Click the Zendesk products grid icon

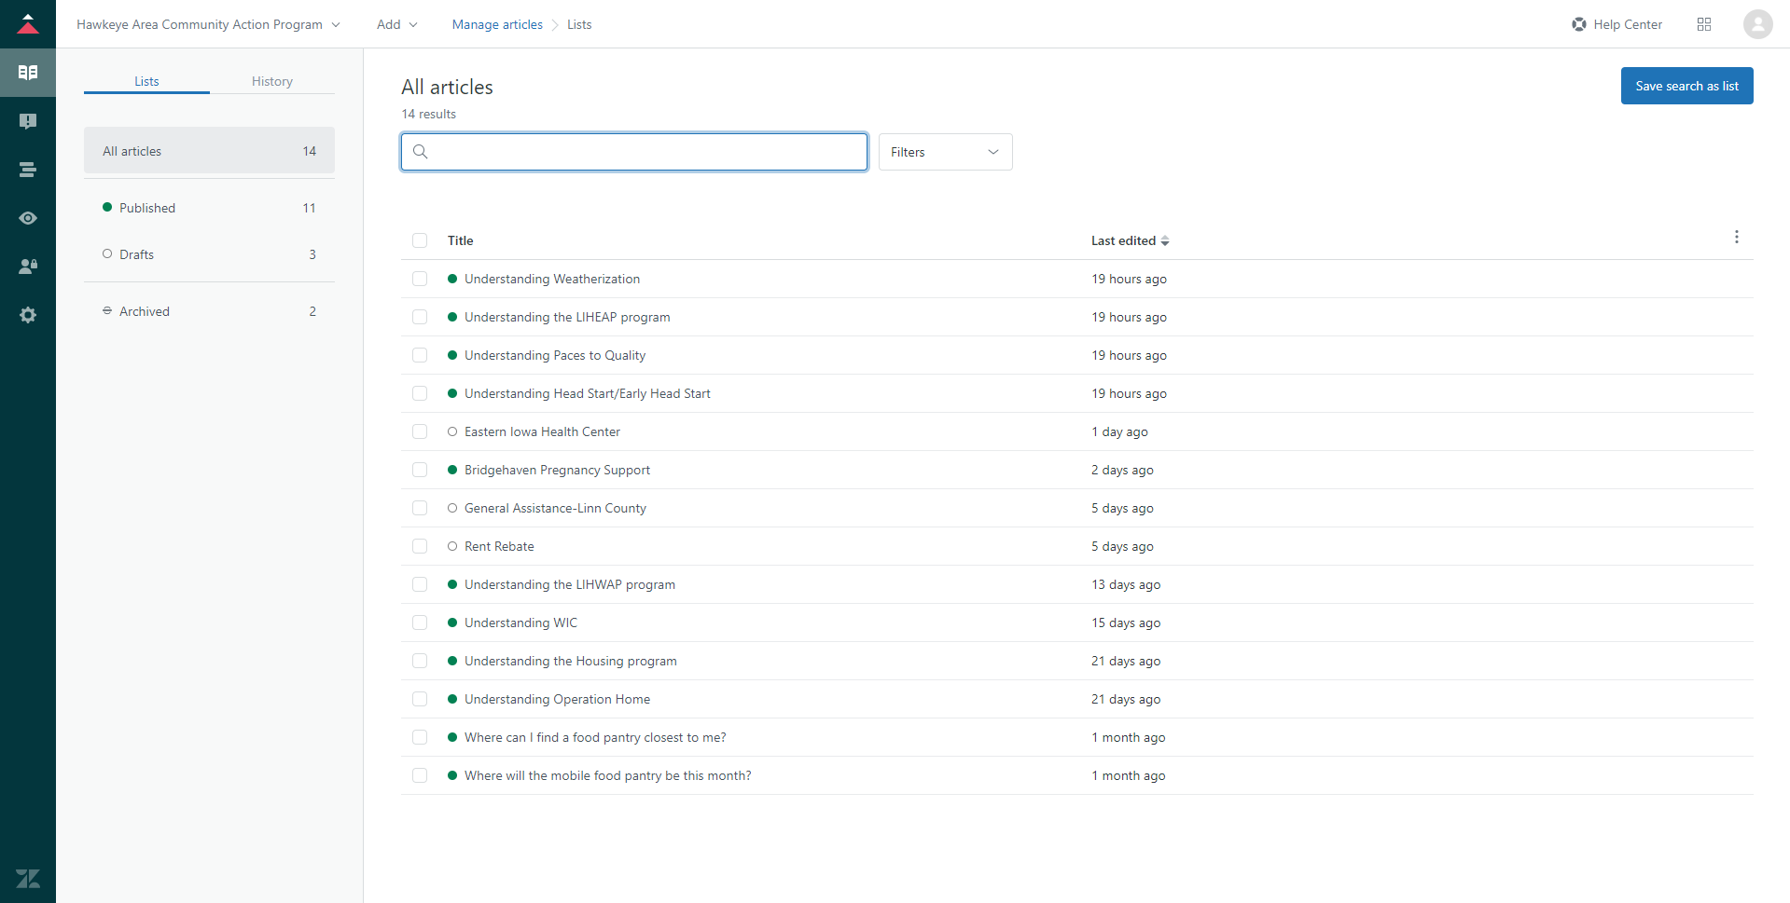[1703, 24]
